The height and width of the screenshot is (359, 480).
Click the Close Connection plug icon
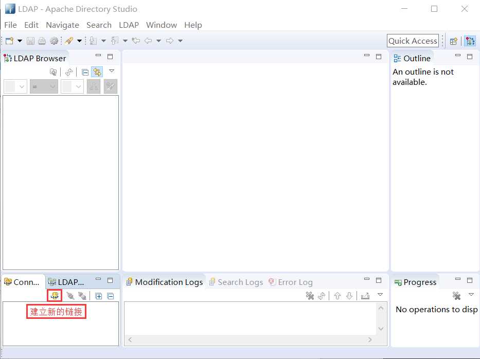[82, 296]
